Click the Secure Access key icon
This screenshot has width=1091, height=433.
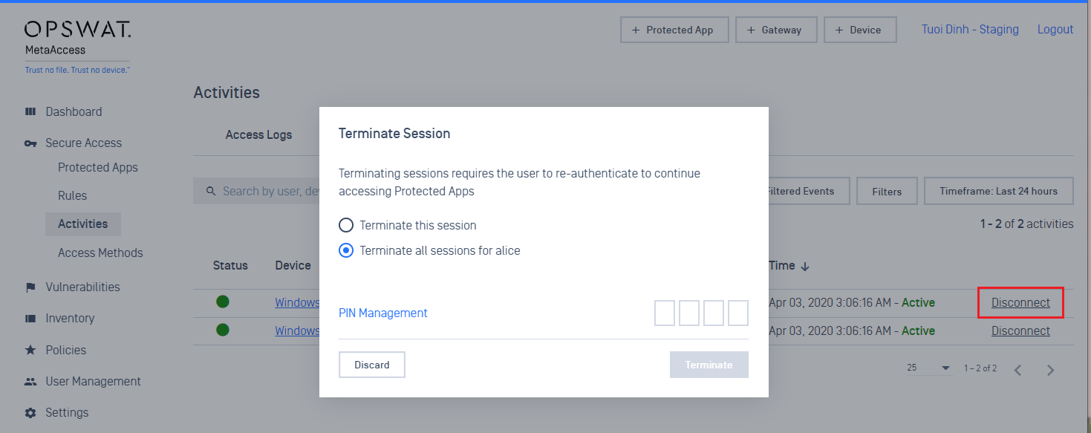coord(30,143)
